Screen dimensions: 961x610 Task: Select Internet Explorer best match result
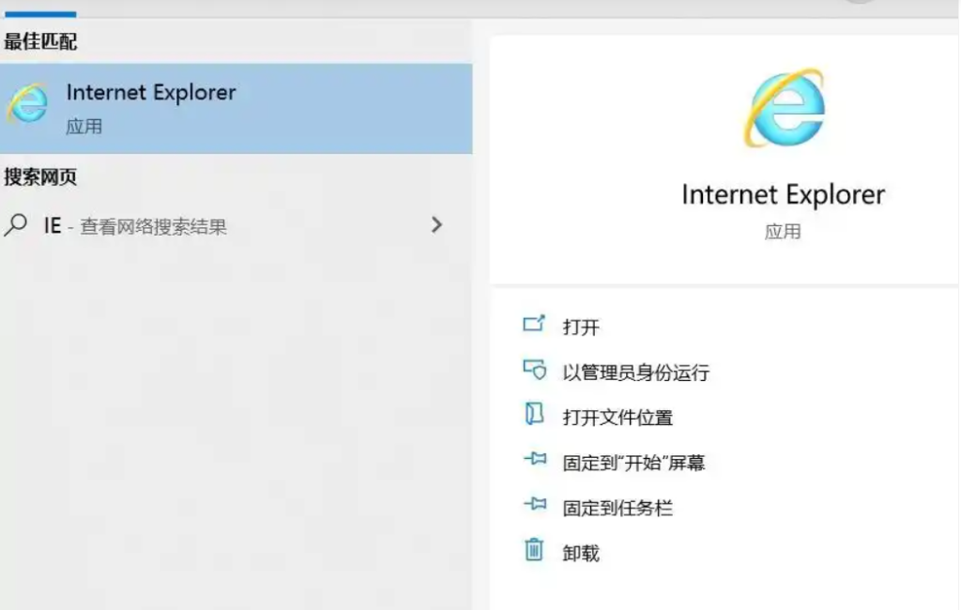(236, 109)
